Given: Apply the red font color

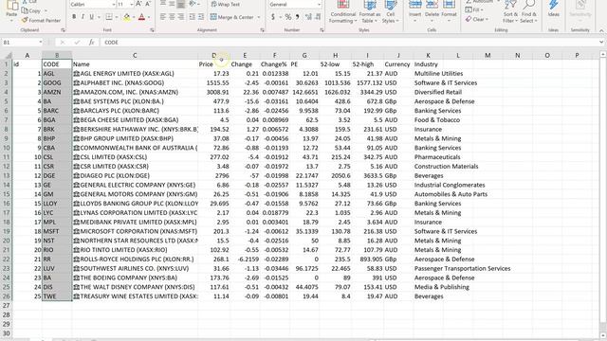Looking at the screenshot, I should 141,17.
